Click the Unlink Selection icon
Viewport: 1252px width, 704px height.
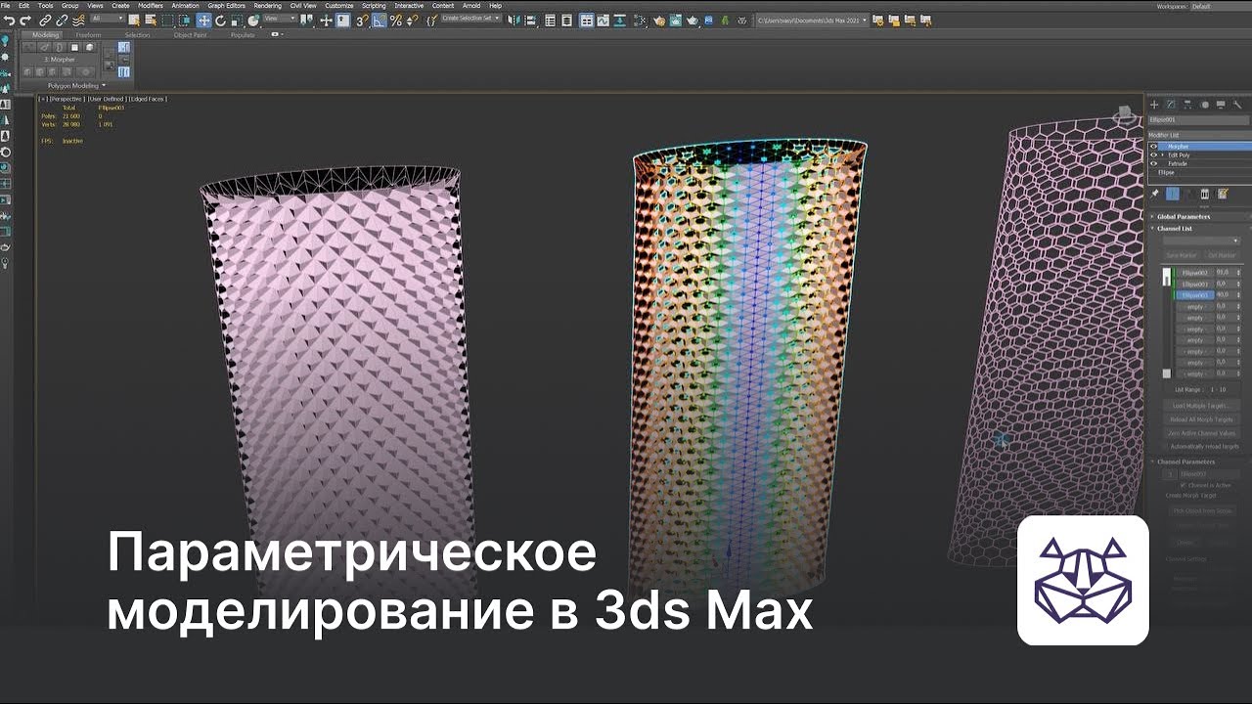tap(62, 21)
